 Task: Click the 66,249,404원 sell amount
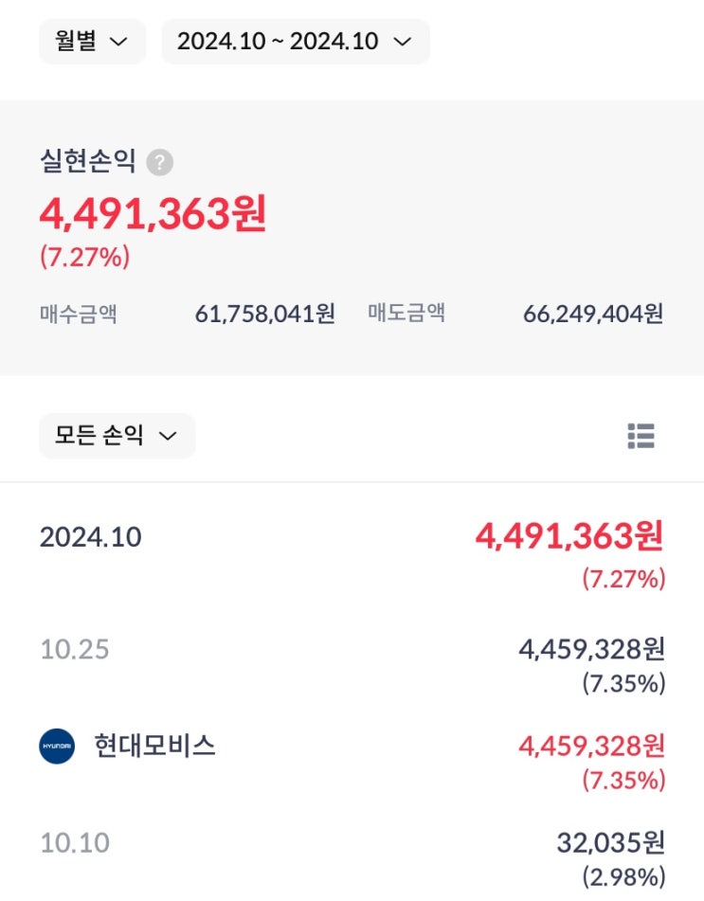(x=593, y=314)
